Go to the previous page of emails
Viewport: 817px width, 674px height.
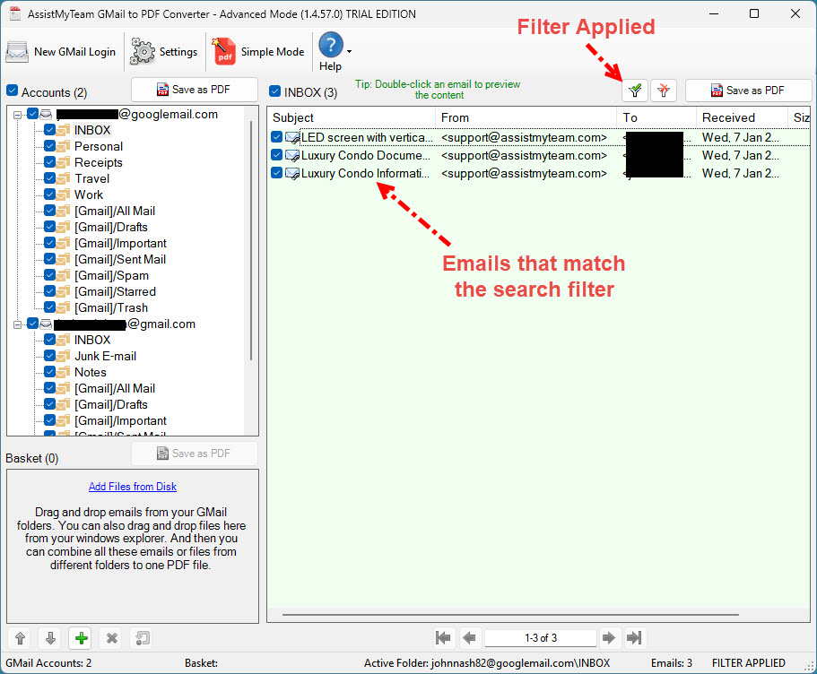pyautogui.click(x=469, y=638)
